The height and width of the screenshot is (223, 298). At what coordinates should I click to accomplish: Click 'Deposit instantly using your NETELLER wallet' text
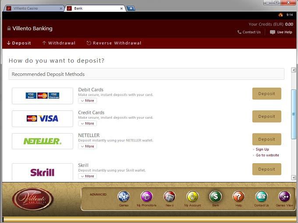click(x=116, y=141)
